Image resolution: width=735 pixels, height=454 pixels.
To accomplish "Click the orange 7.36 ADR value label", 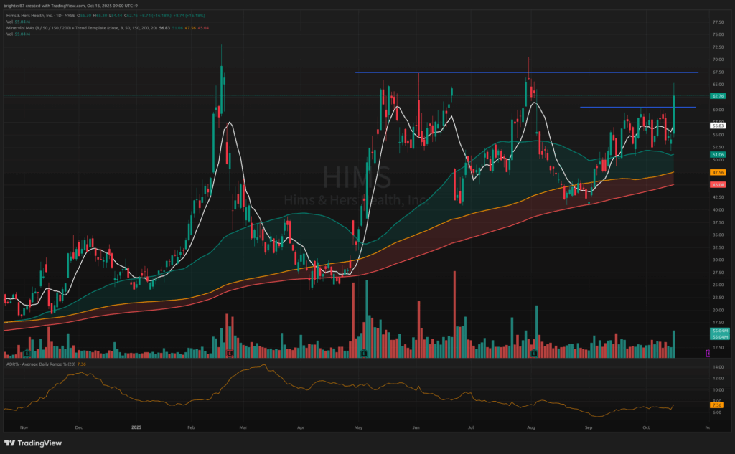I will coord(717,405).
